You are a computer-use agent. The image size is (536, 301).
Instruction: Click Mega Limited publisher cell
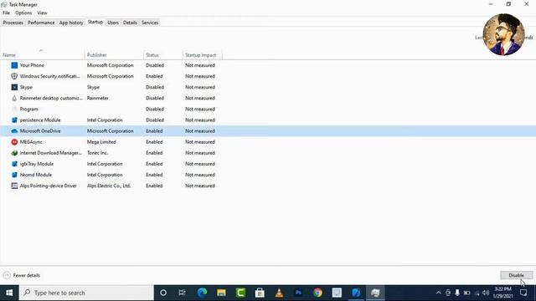101,142
